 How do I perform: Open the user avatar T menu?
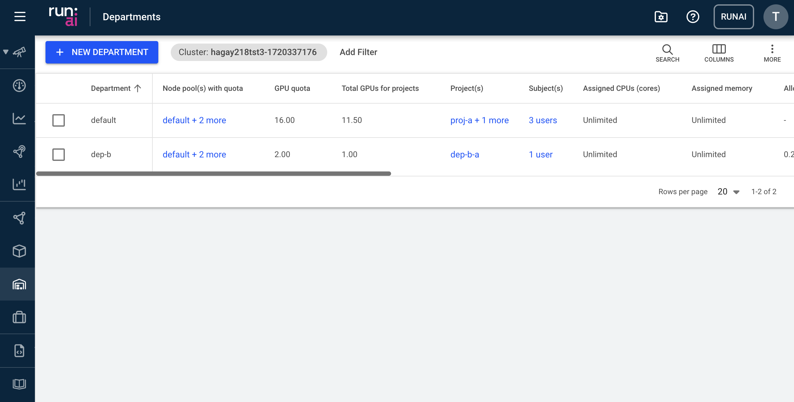[x=776, y=17]
